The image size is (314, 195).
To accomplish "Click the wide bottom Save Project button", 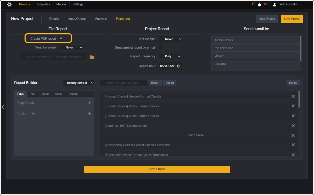I will pyautogui.click(x=157, y=169).
